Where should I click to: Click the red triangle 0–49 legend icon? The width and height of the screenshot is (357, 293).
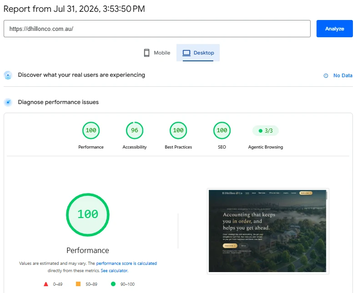(x=46, y=284)
